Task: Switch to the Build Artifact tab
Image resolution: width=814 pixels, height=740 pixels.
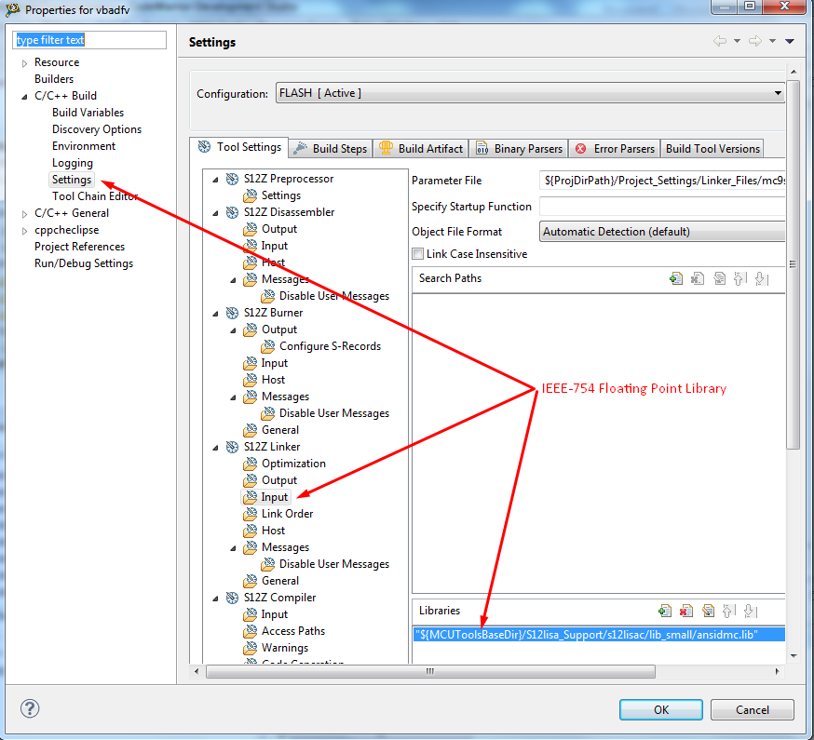Action: [x=421, y=149]
